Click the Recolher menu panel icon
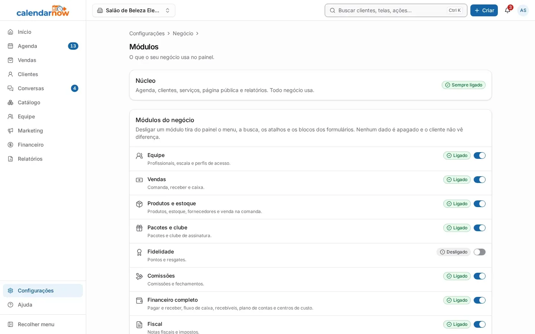This screenshot has height=334, width=535. 10,324
